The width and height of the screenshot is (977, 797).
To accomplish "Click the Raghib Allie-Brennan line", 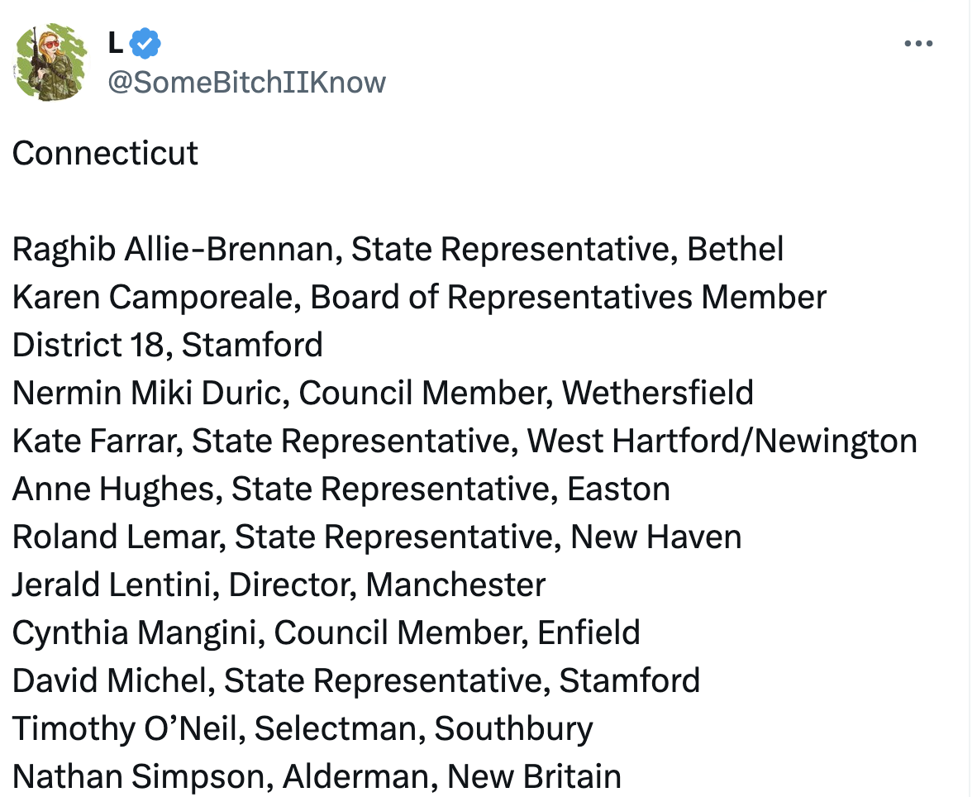I will tap(398, 249).
